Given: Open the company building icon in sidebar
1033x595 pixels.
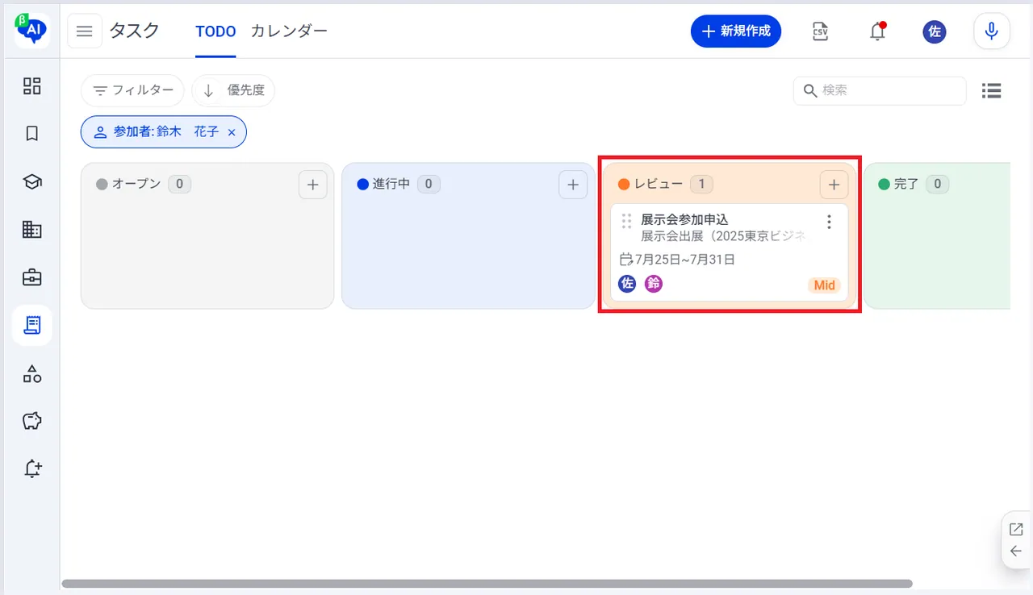Looking at the screenshot, I should click(32, 230).
